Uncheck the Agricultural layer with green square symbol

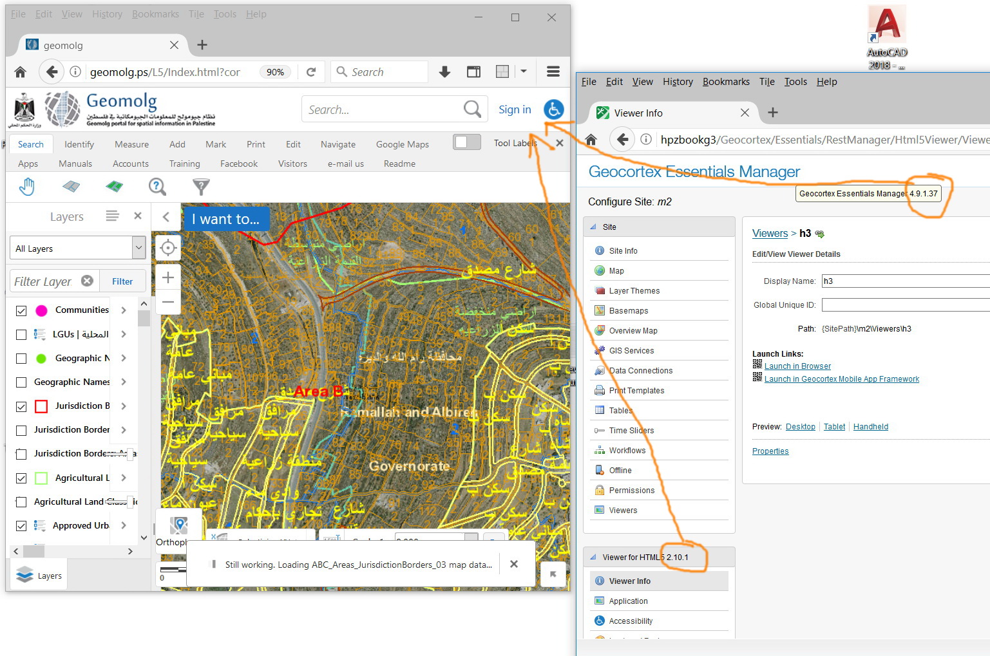pyautogui.click(x=21, y=478)
